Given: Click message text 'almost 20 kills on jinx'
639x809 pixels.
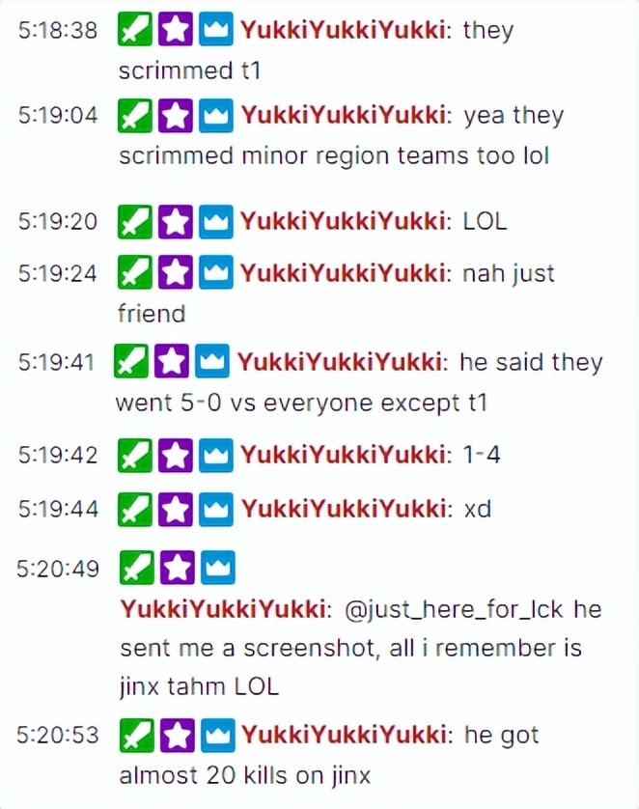Looking at the screenshot, I should click(245, 775).
